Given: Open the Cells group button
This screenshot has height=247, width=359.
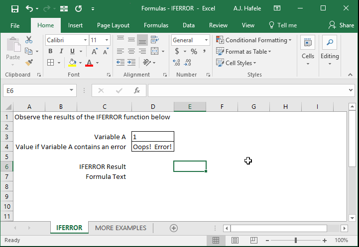Looking at the screenshot, I should point(308,51).
